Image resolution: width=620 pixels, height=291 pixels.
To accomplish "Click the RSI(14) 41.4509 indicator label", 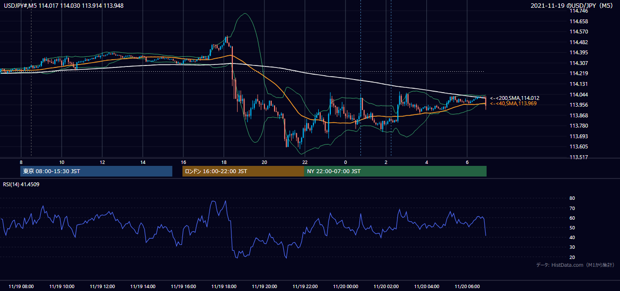I will point(21,184).
